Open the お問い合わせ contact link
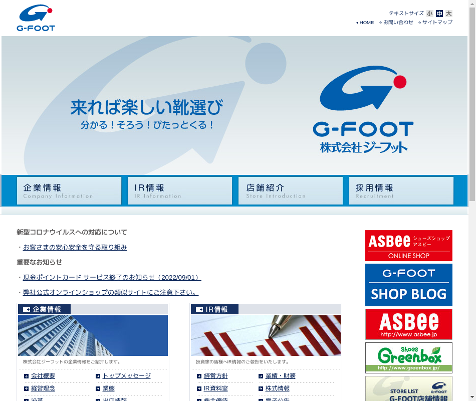 click(398, 23)
